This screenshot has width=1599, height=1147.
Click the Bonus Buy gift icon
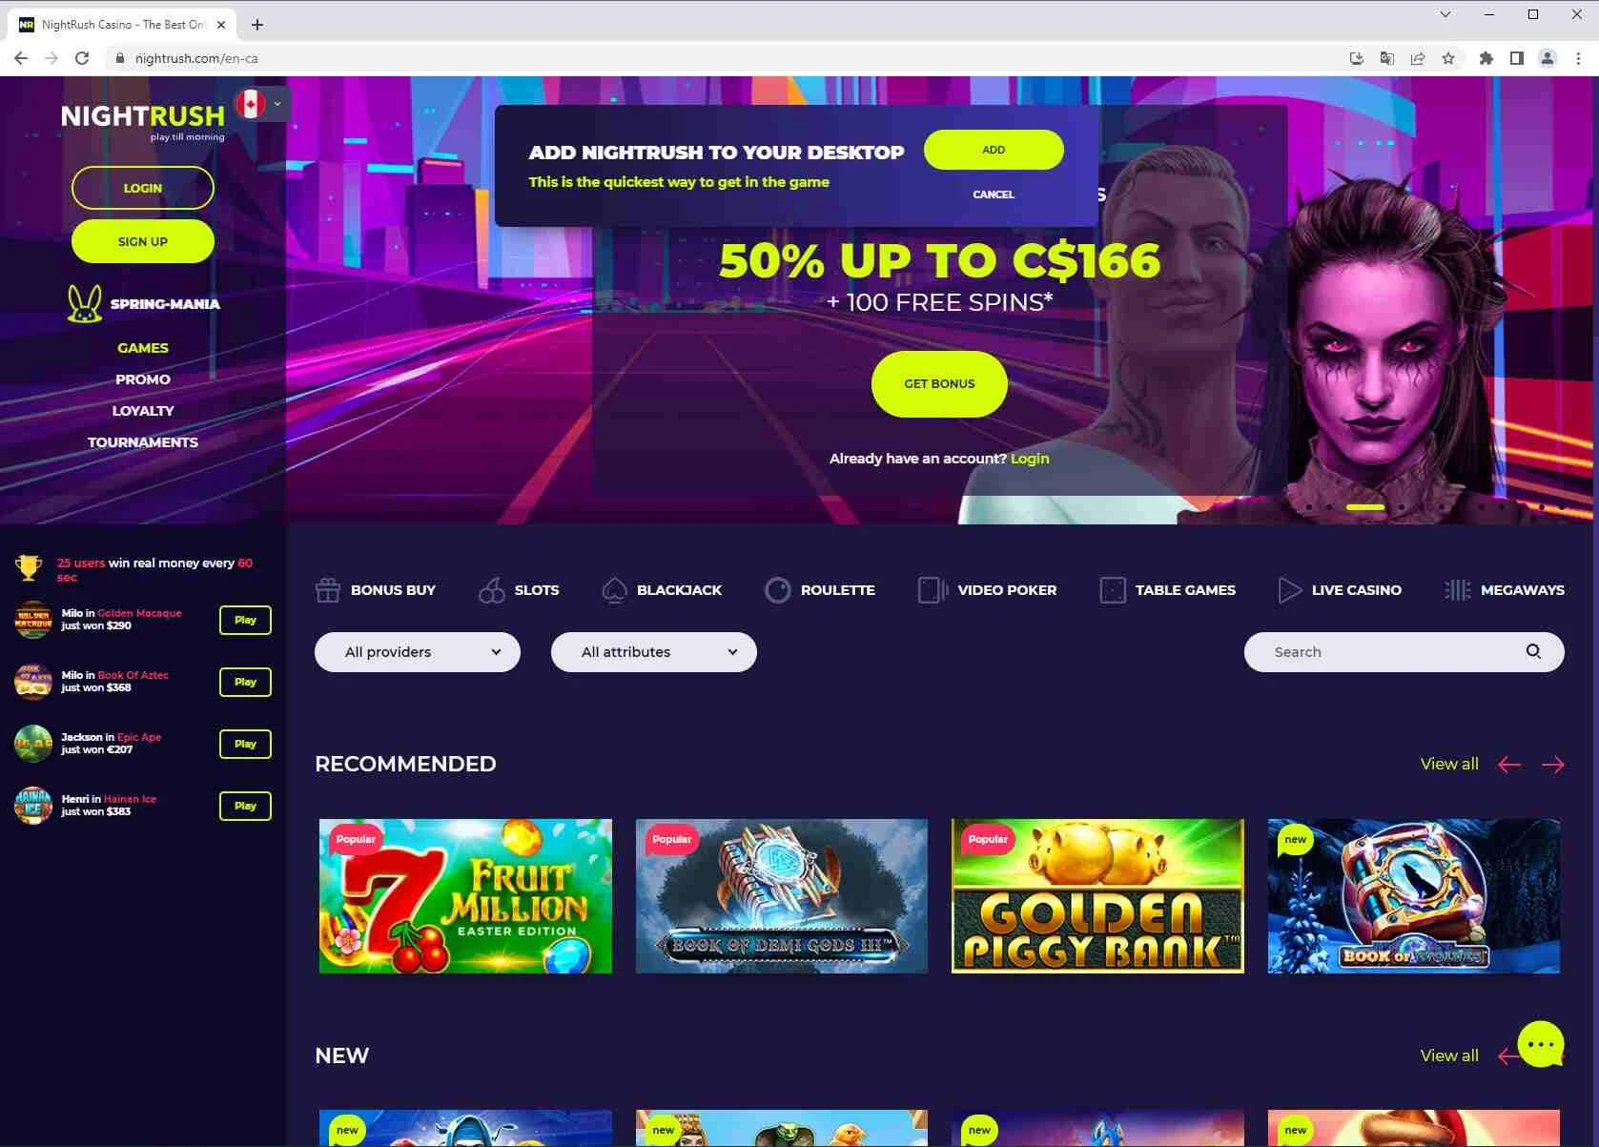(327, 590)
